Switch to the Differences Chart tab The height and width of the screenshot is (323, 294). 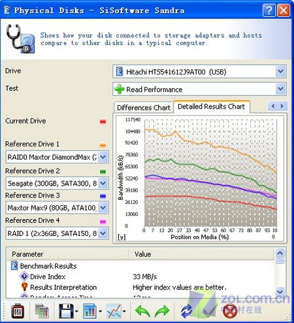(x=144, y=108)
